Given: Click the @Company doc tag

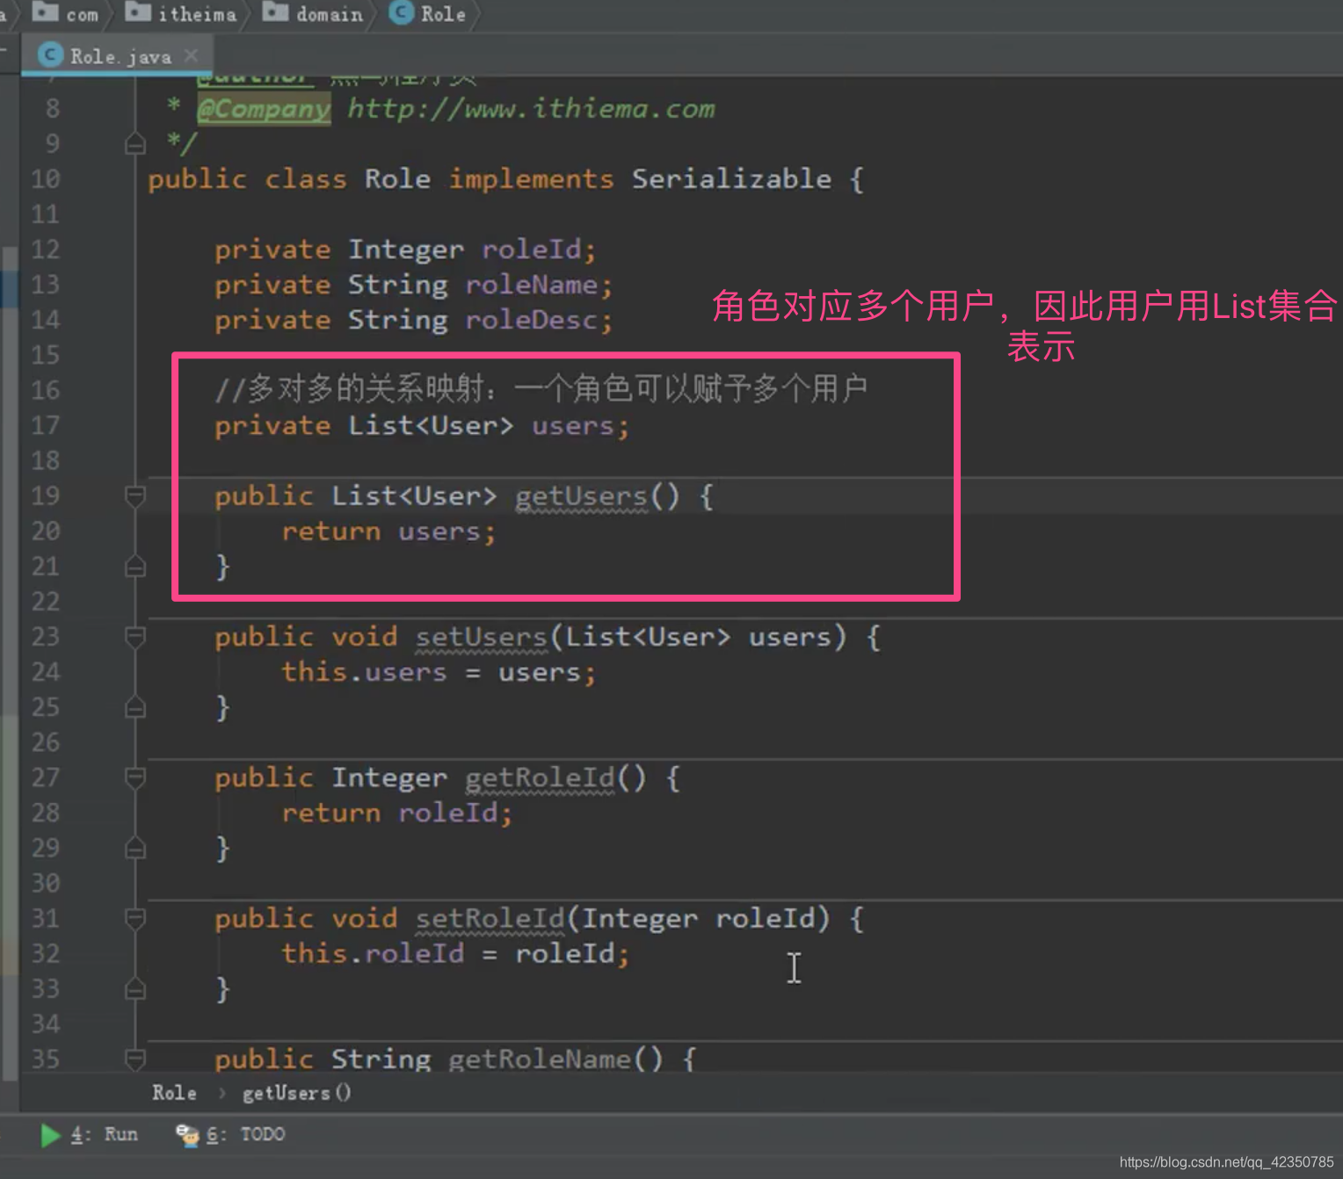Looking at the screenshot, I should pyautogui.click(x=264, y=109).
